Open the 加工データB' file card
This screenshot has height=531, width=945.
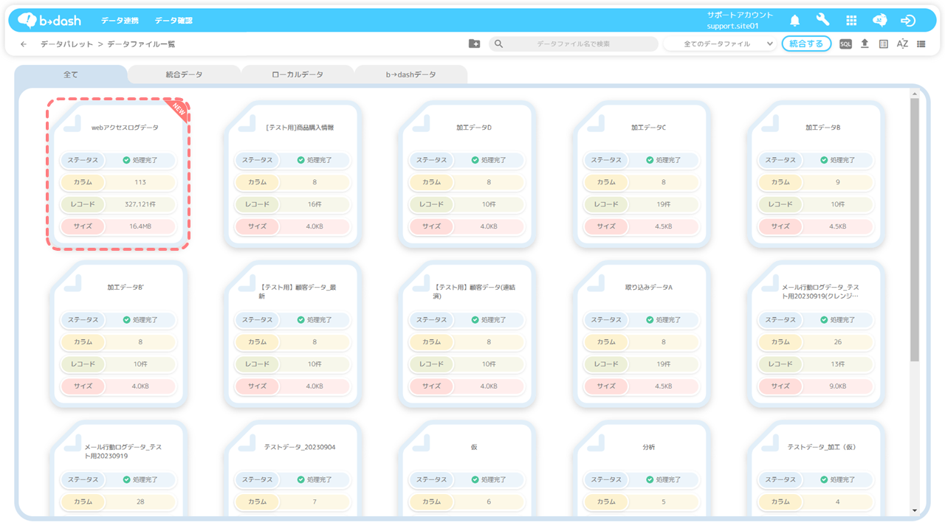click(118, 334)
